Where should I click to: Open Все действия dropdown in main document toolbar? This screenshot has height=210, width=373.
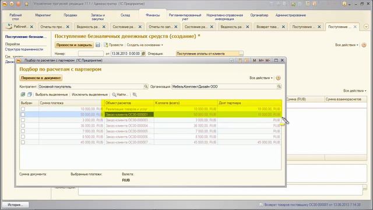tap(347, 45)
